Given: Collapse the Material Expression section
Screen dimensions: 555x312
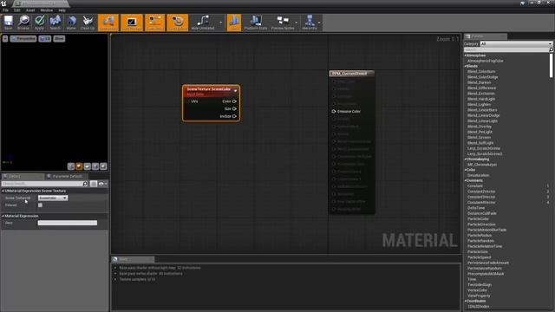Looking at the screenshot, I should point(3,216).
